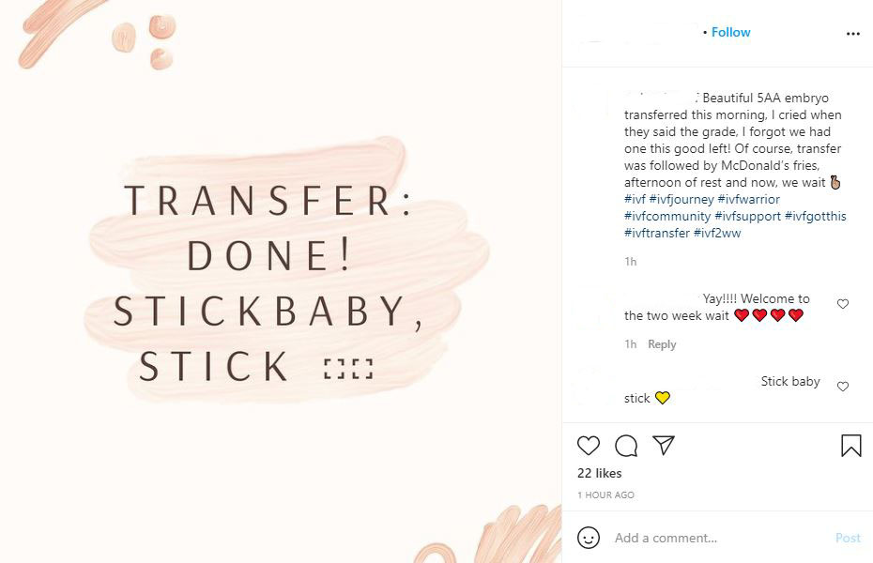
Task: Open the #ivfcommunity hashtag
Action: tap(667, 216)
